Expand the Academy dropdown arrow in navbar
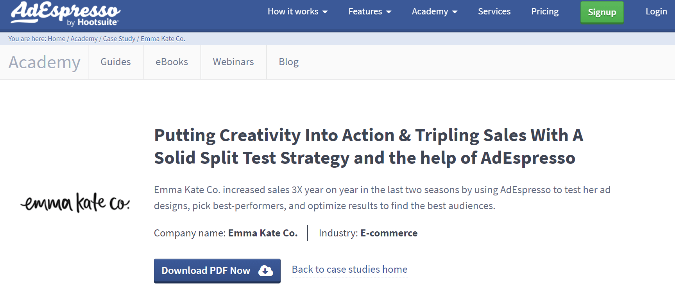 [455, 12]
